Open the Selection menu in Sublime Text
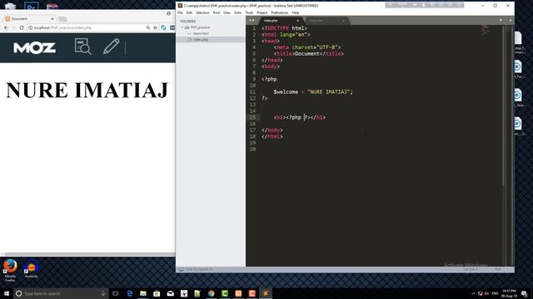This screenshot has width=533, height=299. point(202,12)
